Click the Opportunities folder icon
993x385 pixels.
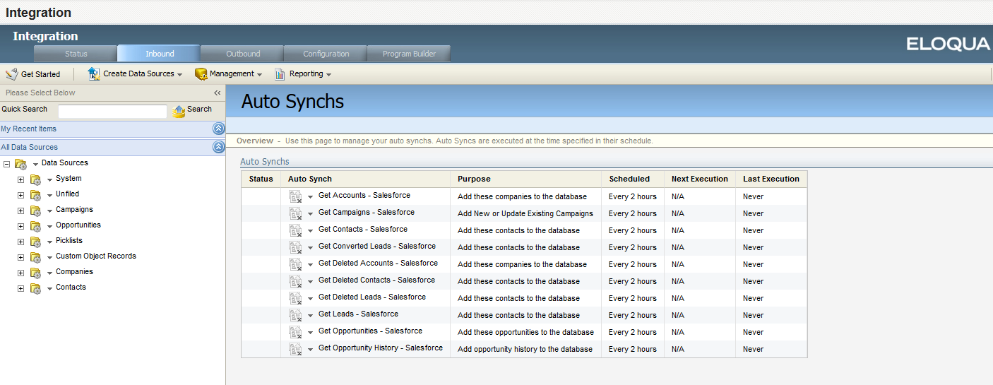[35, 226]
